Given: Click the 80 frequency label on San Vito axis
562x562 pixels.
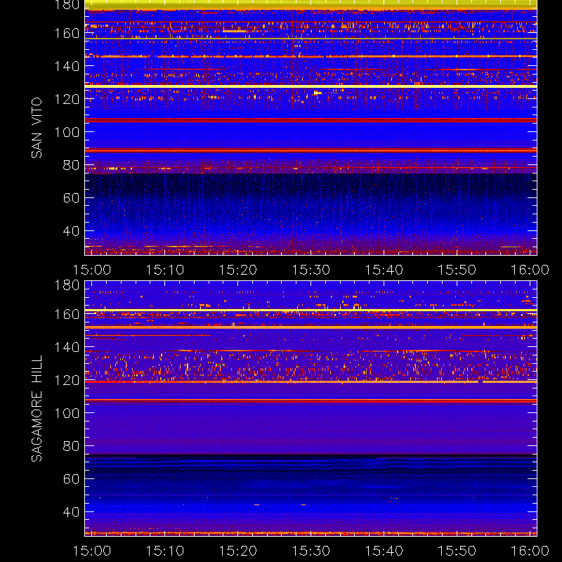Looking at the screenshot, I should [x=71, y=165].
